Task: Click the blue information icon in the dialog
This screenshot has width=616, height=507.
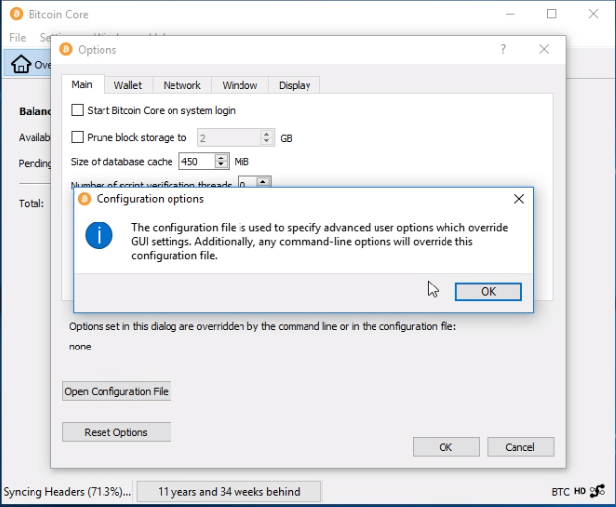Action: (x=99, y=235)
